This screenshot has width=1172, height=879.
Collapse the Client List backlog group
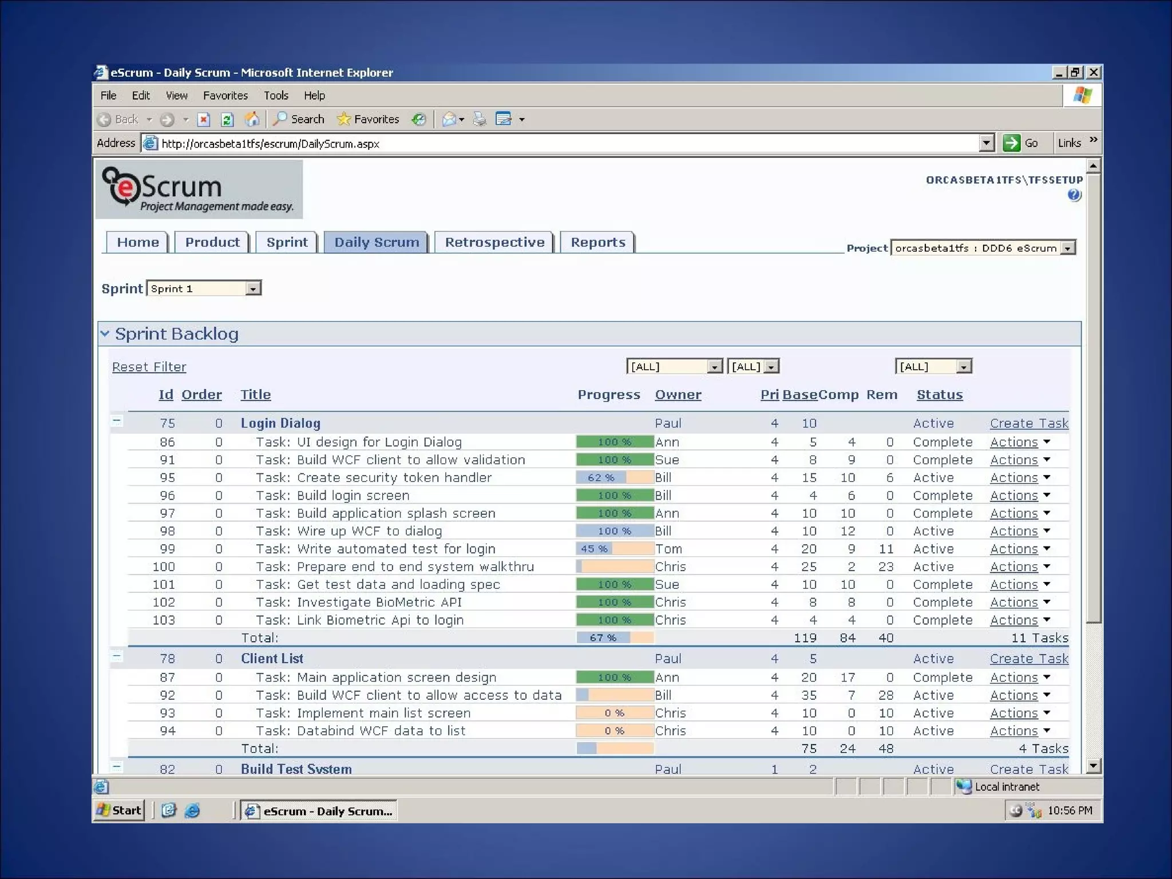117,656
